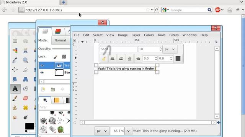This screenshot has height=137, width=245.
Task: Choose the Crop knife tool
Action: pos(26,70)
